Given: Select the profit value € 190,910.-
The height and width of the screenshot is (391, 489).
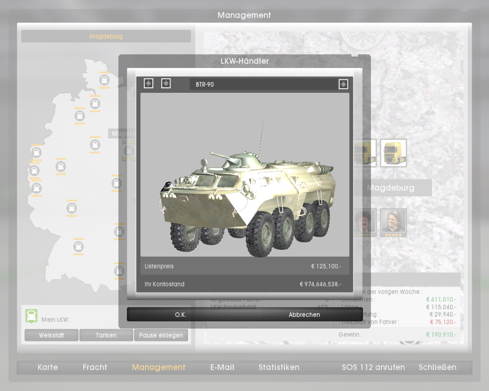Looking at the screenshot, I should [x=441, y=334].
